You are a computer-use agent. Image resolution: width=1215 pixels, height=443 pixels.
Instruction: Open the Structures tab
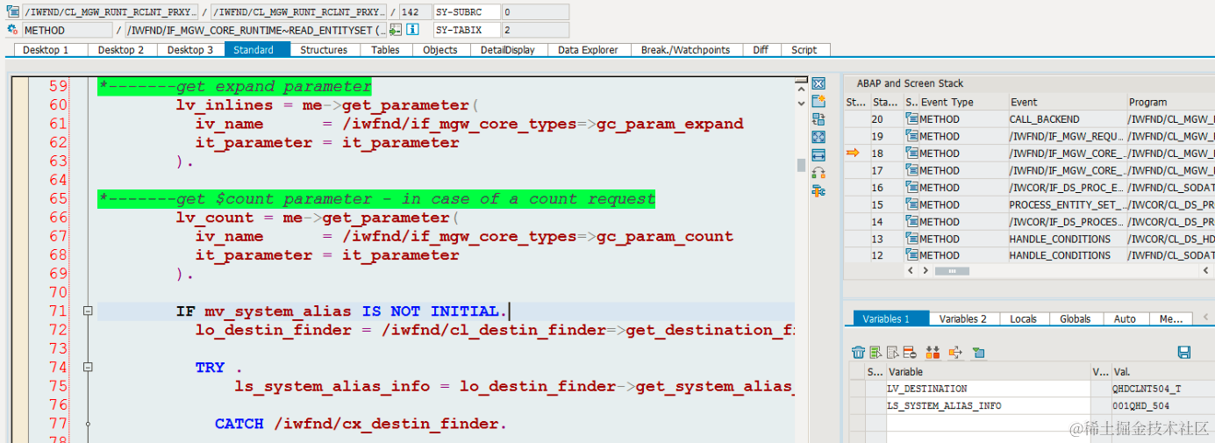pyautogui.click(x=324, y=50)
